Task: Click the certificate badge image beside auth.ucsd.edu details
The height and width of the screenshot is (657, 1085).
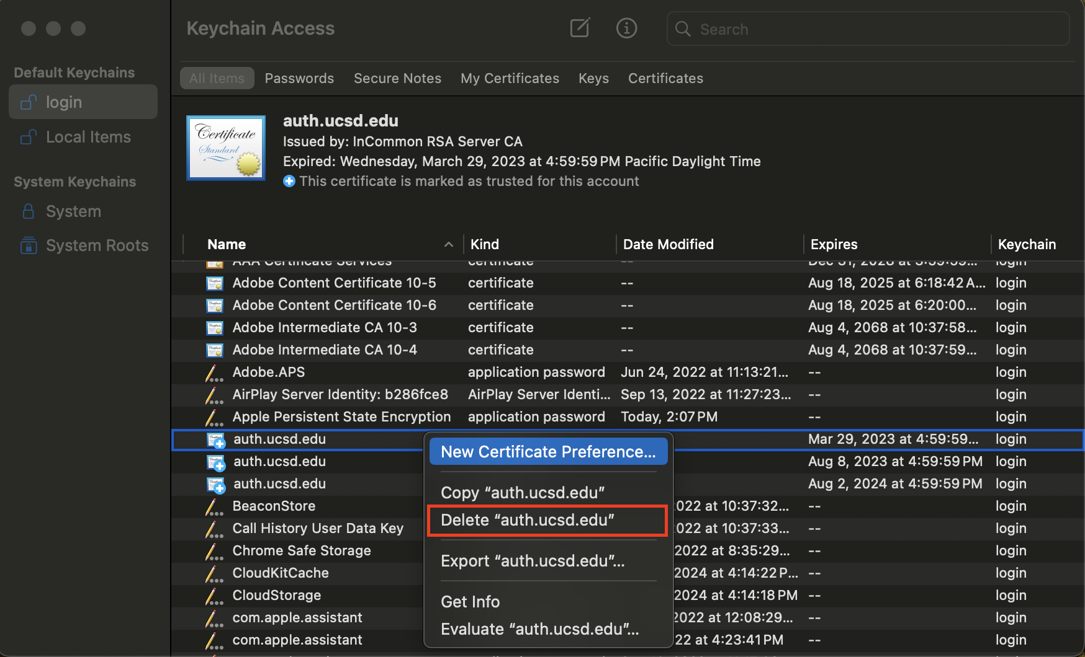Action: [225, 148]
